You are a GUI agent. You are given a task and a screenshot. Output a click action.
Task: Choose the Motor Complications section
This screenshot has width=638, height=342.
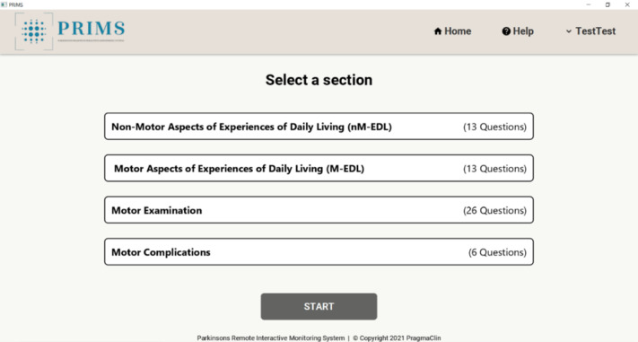pos(319,252)
